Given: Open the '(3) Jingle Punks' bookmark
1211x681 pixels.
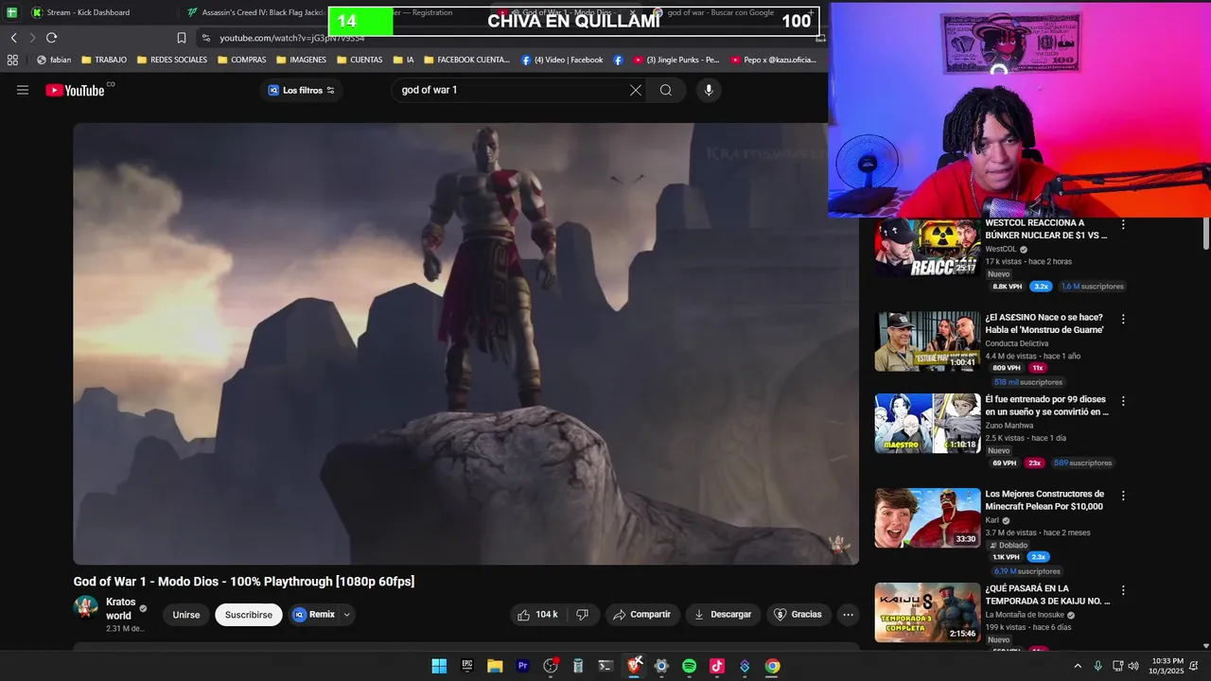Looking at the screenshot, I should coord(676,60).
